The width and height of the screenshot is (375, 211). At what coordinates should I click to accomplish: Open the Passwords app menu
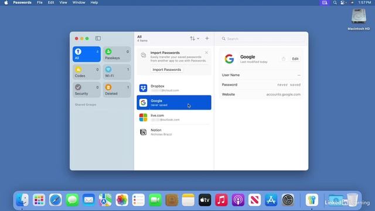point(22,2)
